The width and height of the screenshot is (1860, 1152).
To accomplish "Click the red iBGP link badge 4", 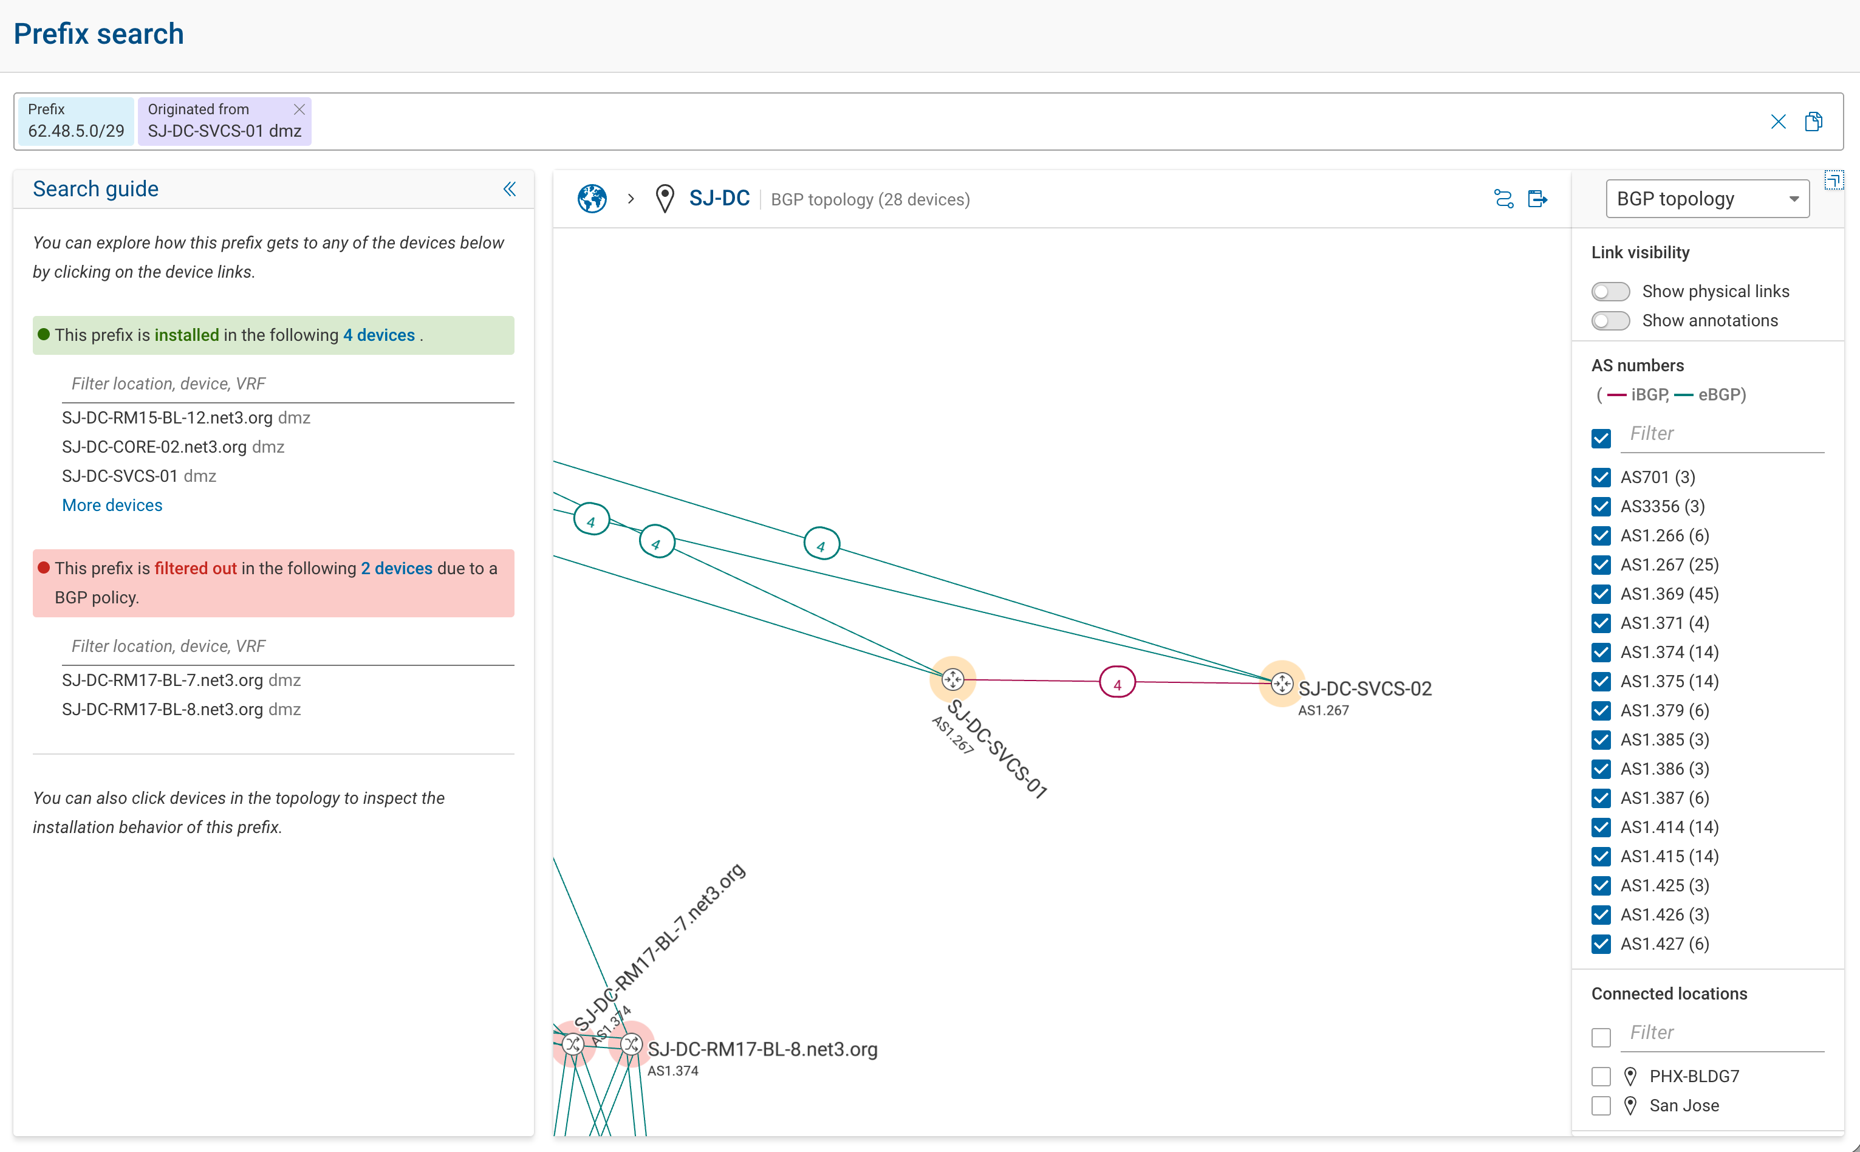I will [1117, 683].
